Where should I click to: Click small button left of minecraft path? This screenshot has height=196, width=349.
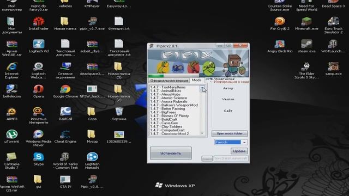click(x=207, y=158)
